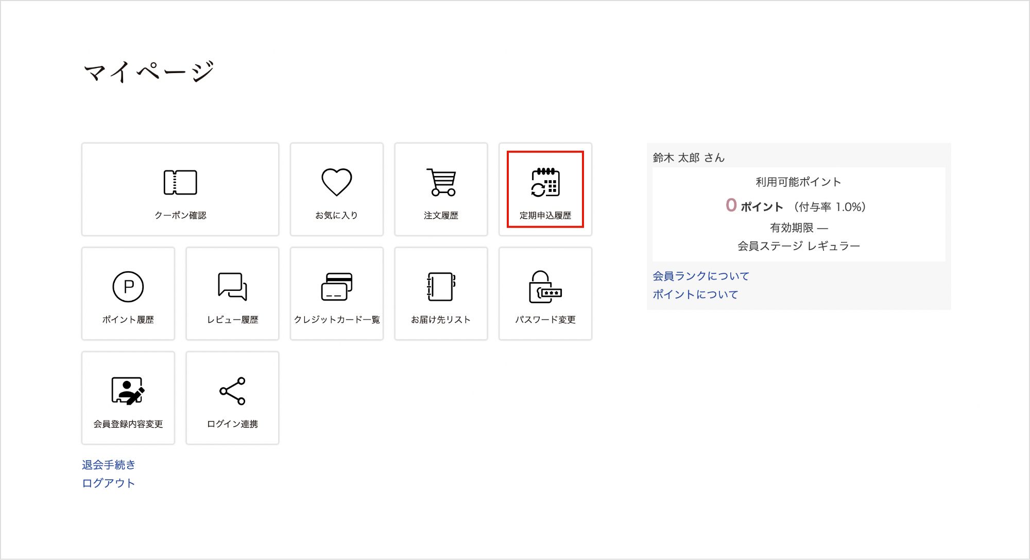Click the circled P point history icon

tap(128, 286)
